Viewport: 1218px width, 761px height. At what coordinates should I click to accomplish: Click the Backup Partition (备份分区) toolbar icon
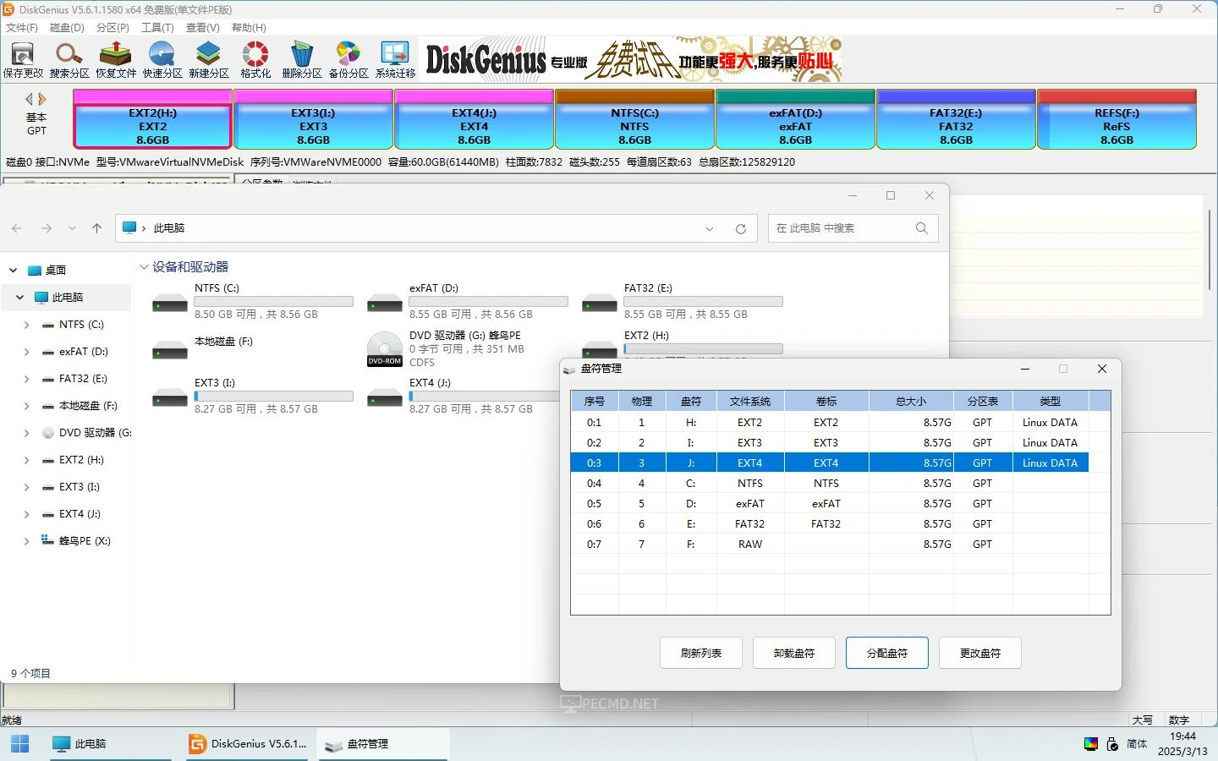click(x=348, y=60)
